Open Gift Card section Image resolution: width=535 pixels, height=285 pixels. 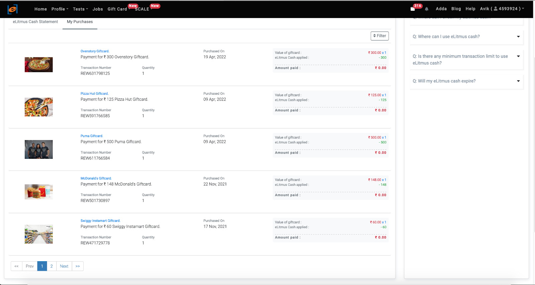[x=117, y=9]
